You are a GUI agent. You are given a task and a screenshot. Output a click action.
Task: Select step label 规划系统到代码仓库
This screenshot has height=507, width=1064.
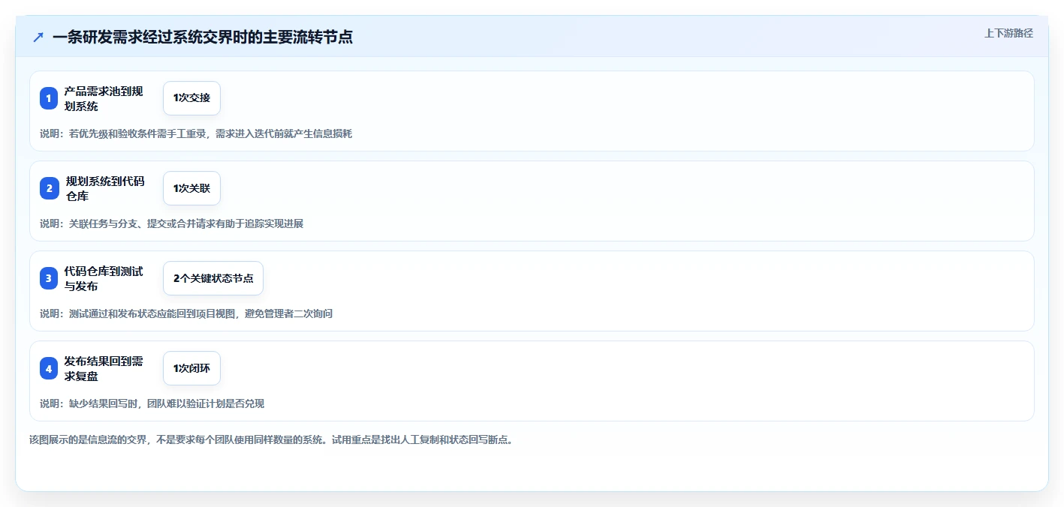[x=104, y=188]
